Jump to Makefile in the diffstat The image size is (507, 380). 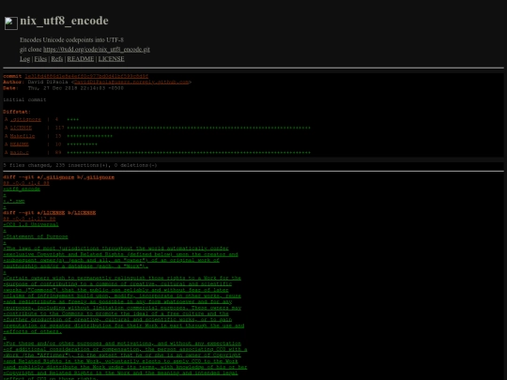tap(23, 136)
